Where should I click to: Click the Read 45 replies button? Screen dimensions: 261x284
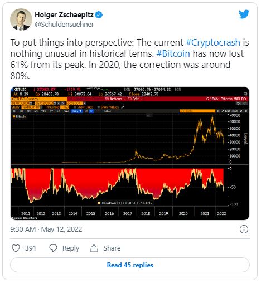130,265
